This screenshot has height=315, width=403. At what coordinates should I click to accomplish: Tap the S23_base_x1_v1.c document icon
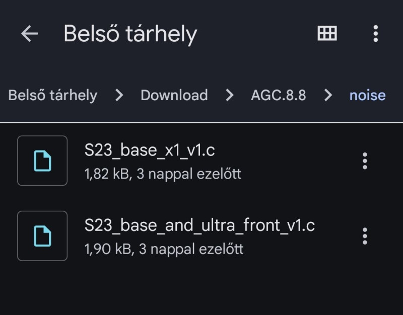click(42, 161)
